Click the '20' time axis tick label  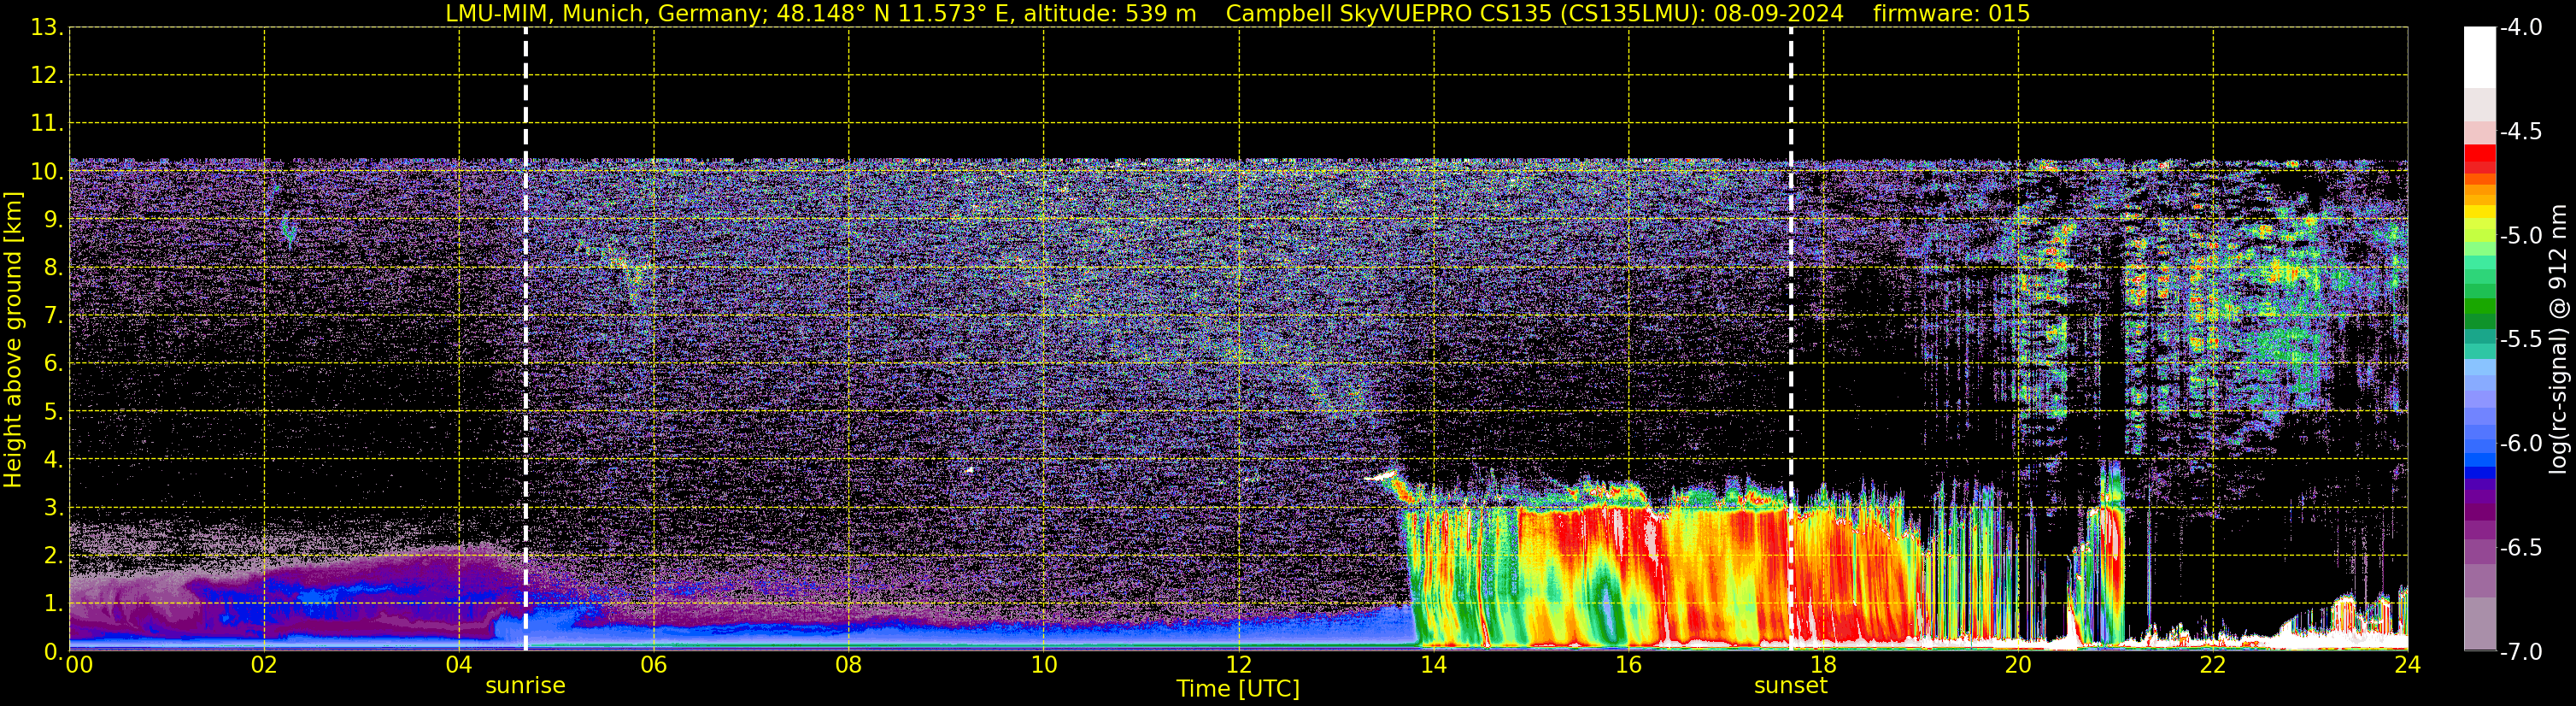[2018, 665]
